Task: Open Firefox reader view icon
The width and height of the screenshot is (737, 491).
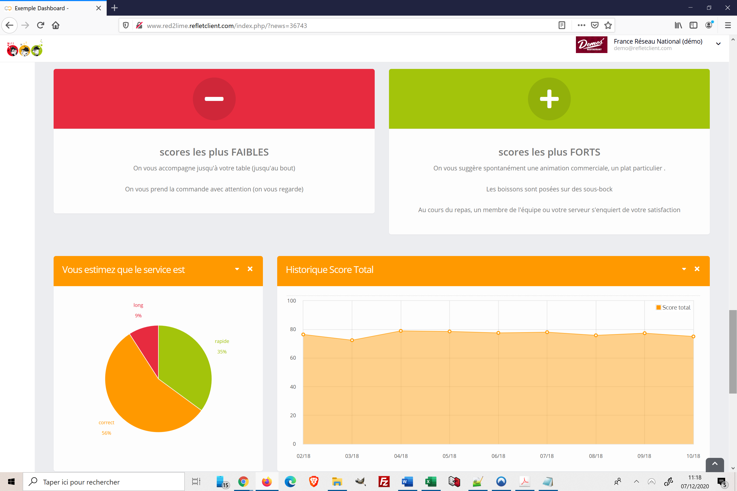Action: click(562, 25)
